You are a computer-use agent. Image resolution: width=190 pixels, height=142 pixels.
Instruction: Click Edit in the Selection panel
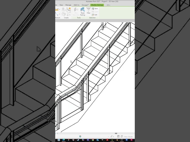[94, 15]
